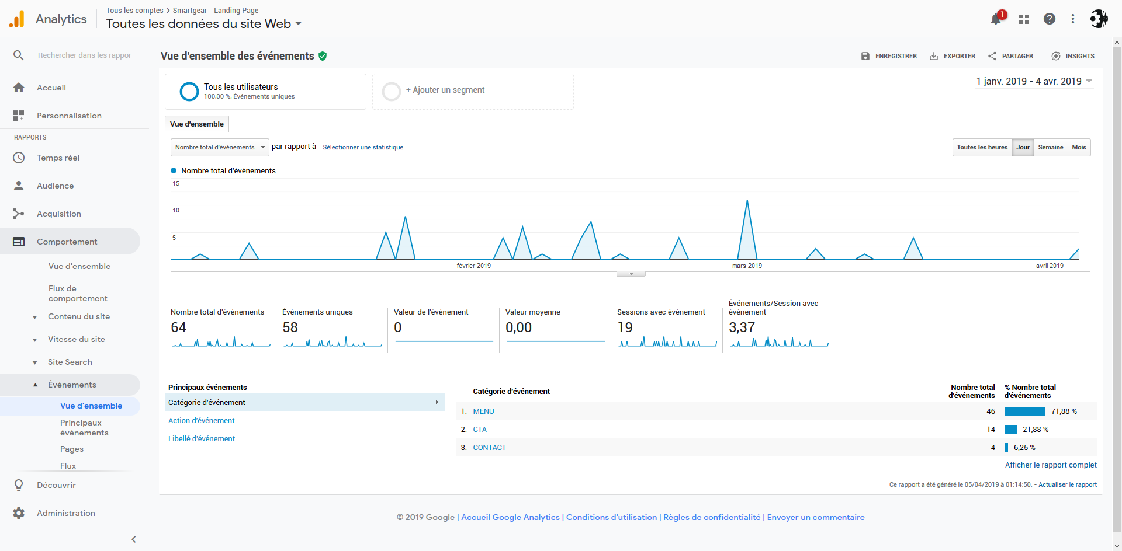Click the CTA 21,88 % bar
1122x551 pixels.
click(x=1011, y=430)
